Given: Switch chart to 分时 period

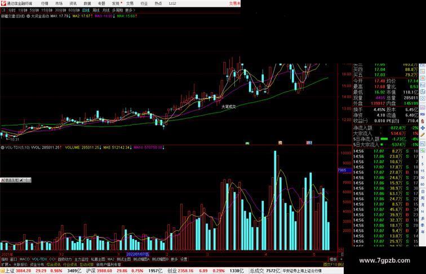Looking at the screenshot, I should (x=12, y=10).
